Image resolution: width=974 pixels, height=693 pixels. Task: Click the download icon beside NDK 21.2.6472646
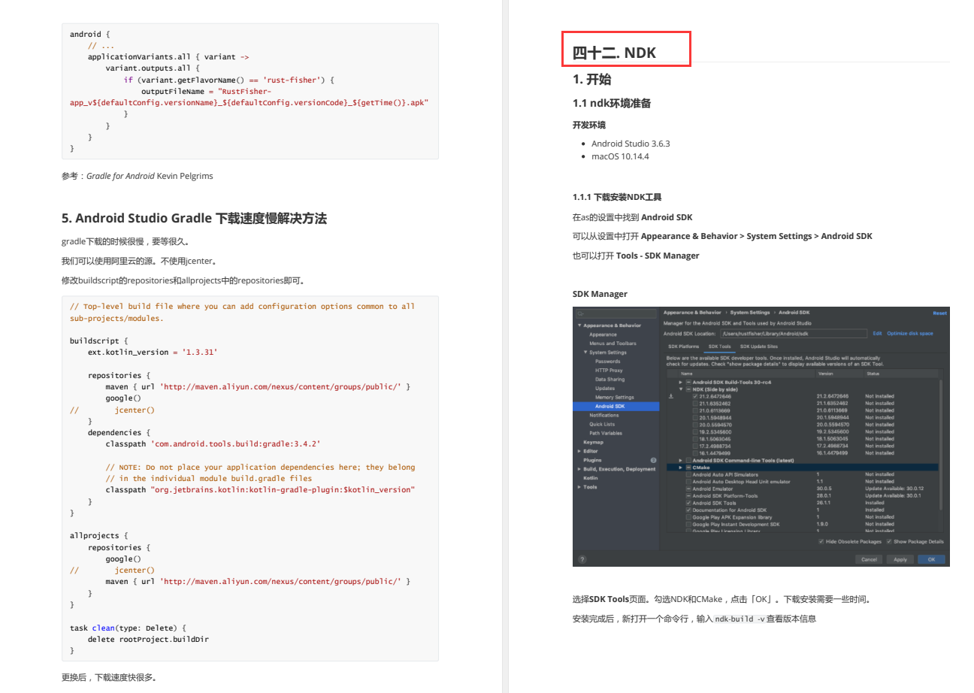point(671,396)
